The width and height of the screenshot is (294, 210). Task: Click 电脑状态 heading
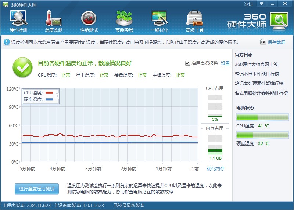tap(245, 108)
